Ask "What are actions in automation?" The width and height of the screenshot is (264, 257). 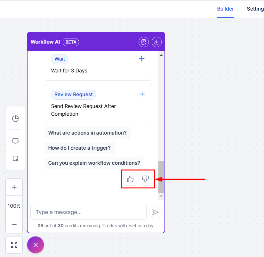tap(87, 133)
